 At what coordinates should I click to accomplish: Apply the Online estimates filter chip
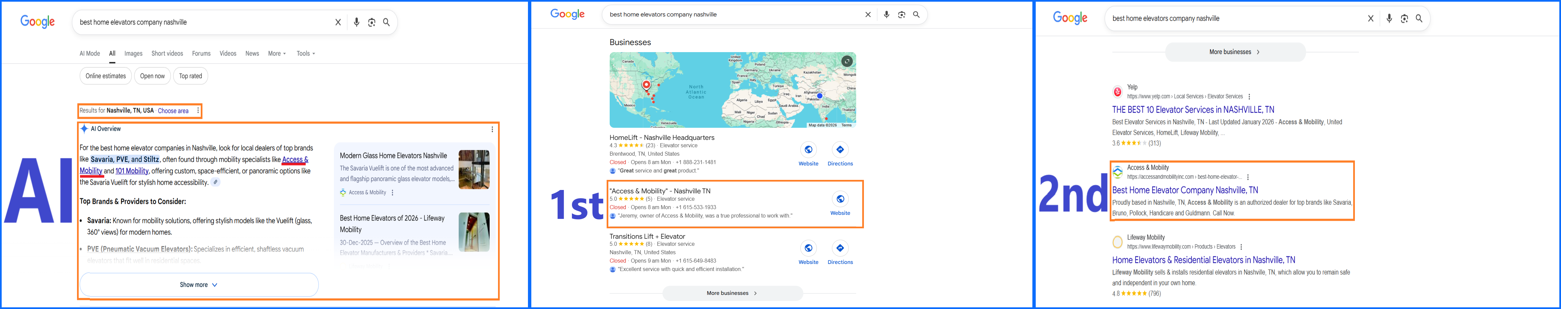106,76
